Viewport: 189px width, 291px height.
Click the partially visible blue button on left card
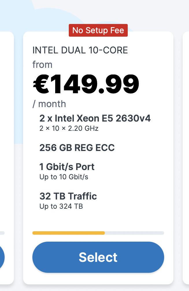(2, 257)
